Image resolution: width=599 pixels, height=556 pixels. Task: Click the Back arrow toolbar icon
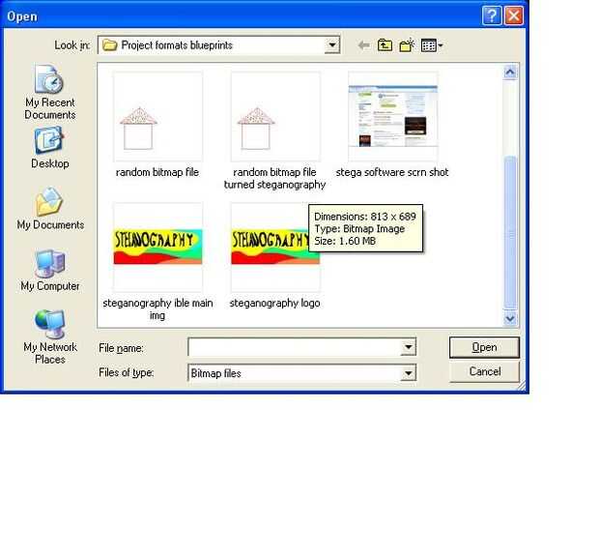[363, 45]
